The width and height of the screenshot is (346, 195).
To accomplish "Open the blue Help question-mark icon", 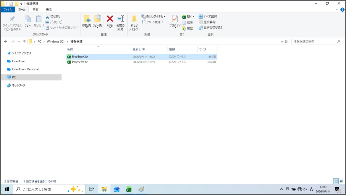I will (342, 9).
